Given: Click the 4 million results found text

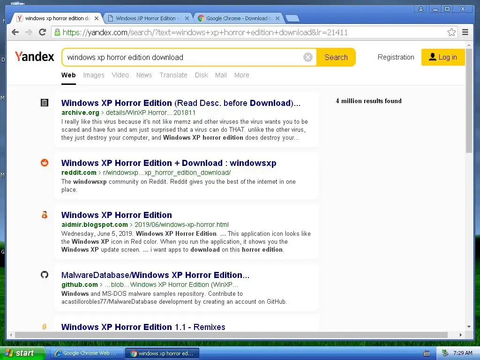Looking at the screenshot, I should 368,101.
